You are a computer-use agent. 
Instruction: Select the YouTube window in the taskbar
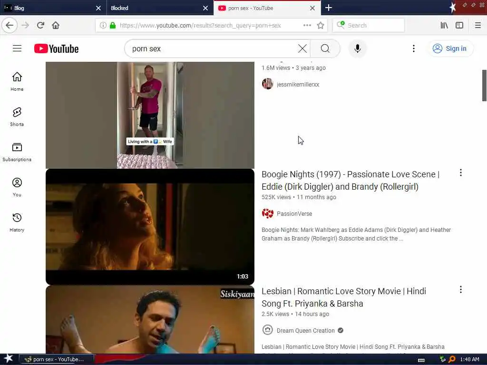coord(56,359)
